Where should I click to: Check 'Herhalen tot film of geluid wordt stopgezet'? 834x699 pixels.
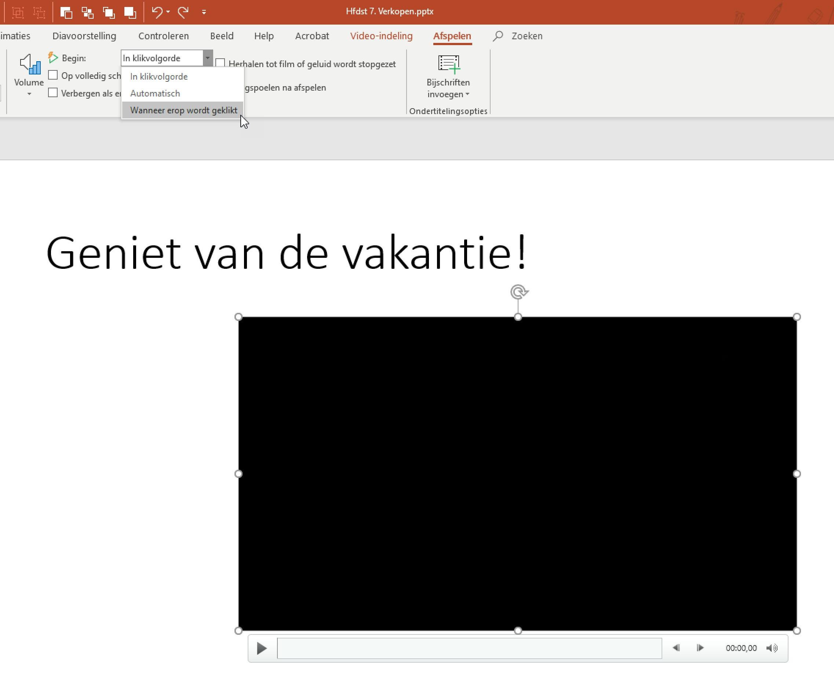pos(220,63)
